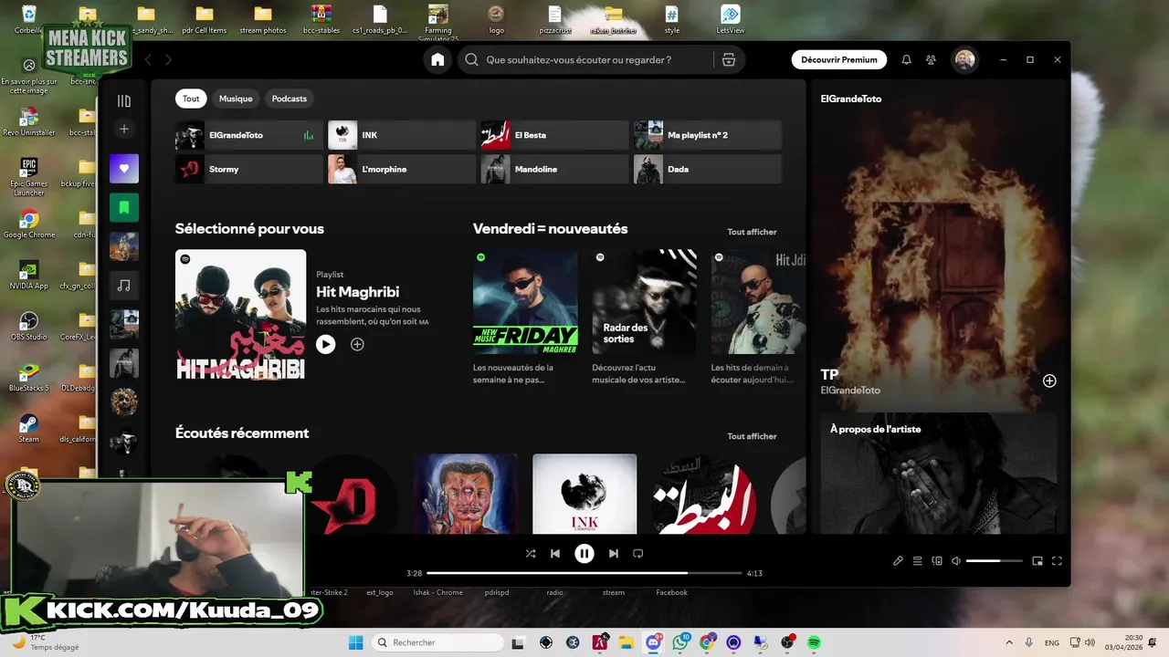The image size is (1169, 657).
Task: Open ElGrandeToto artist link under TP
Action: click(x=850, y=391)
